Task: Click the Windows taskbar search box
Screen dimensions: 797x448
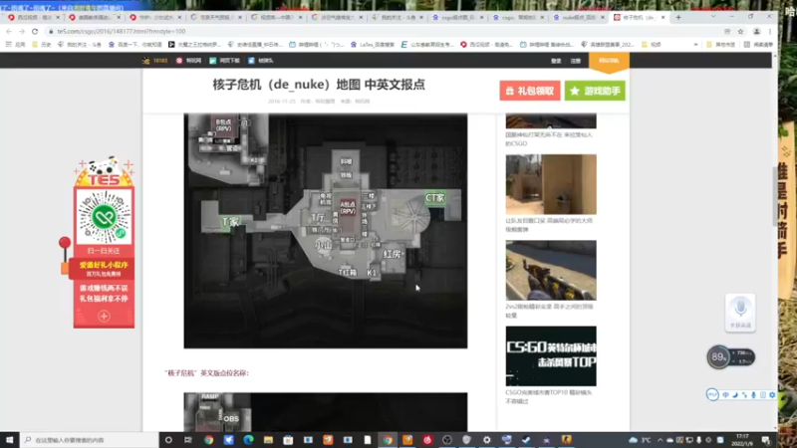Action: coord(90,440)
